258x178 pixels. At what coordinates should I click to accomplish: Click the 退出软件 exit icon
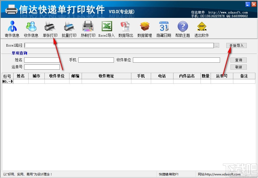point(202,29)
